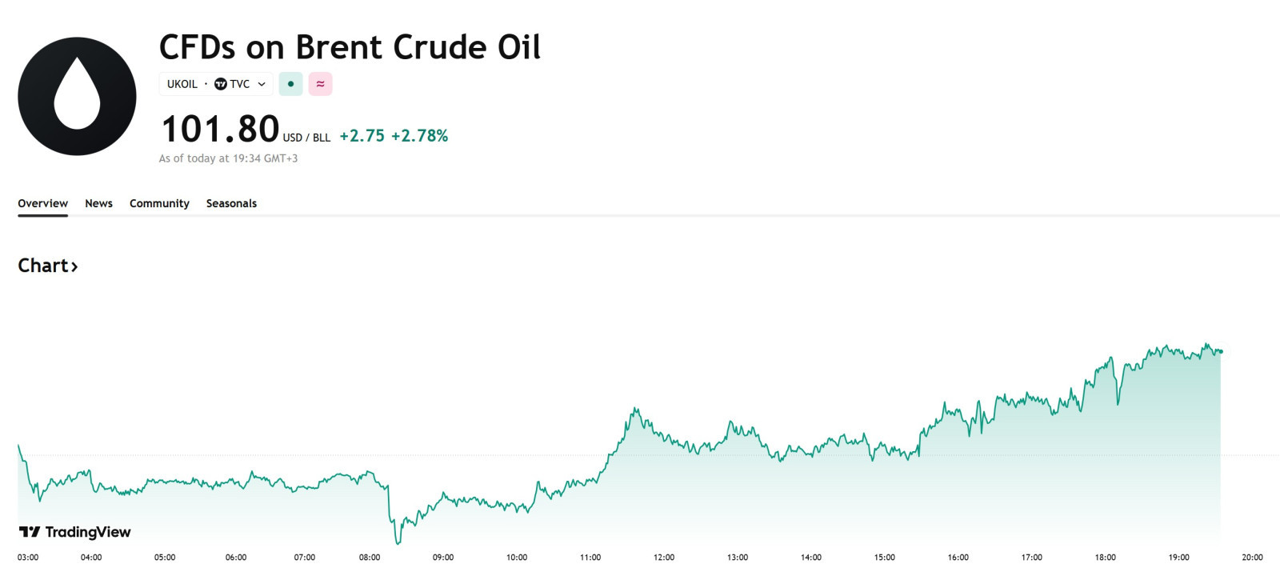Click the TVC source logo icon
This screenshot has height=580, width=1280.
coord(221,84)
